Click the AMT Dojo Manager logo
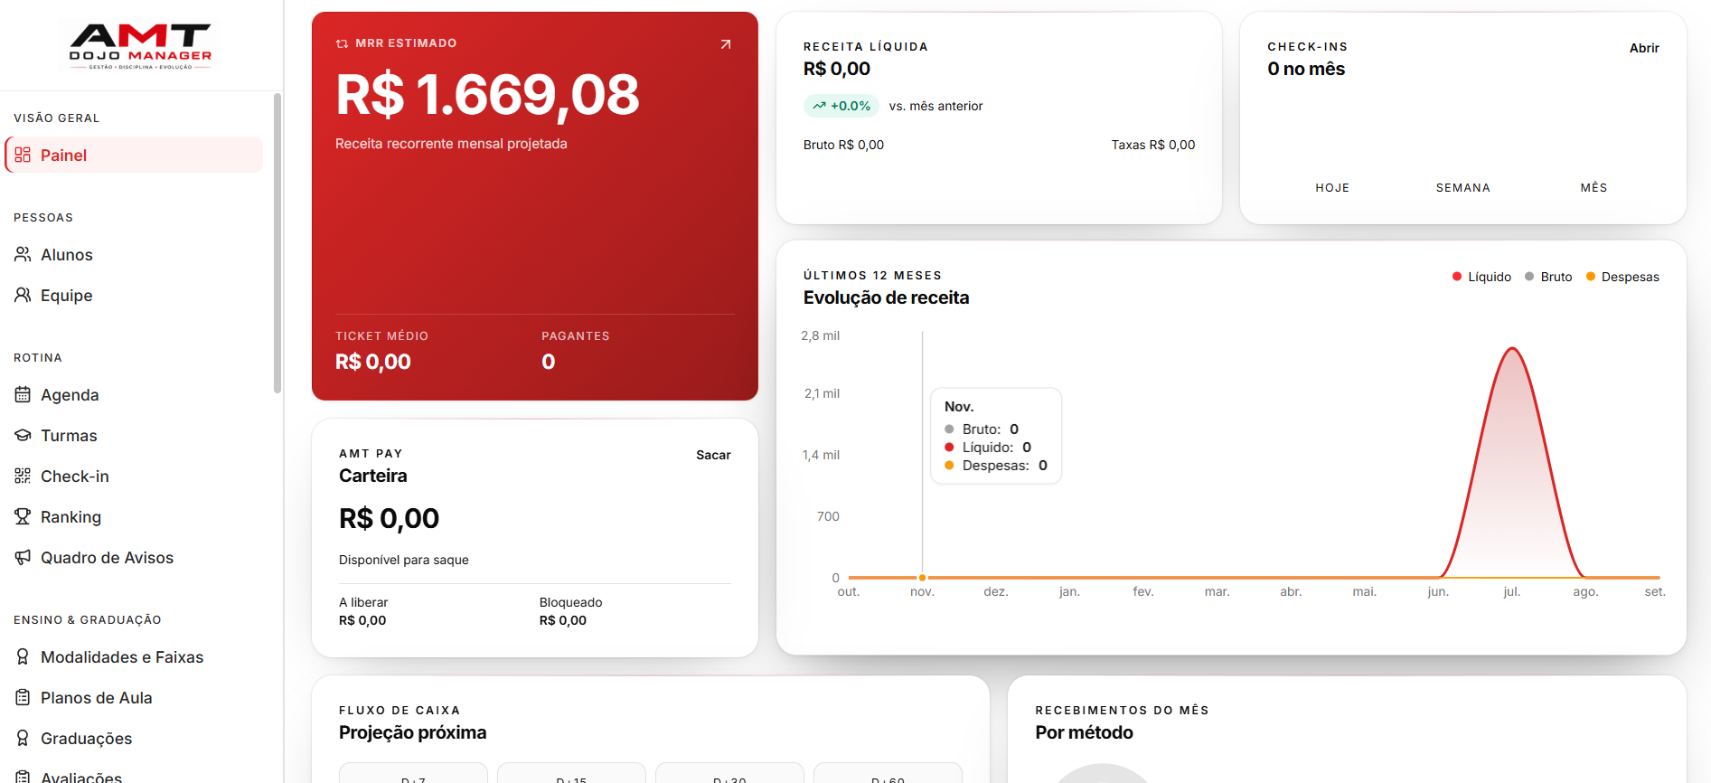The width and height of the screenshot is (1711, 783). coord(141,46)
